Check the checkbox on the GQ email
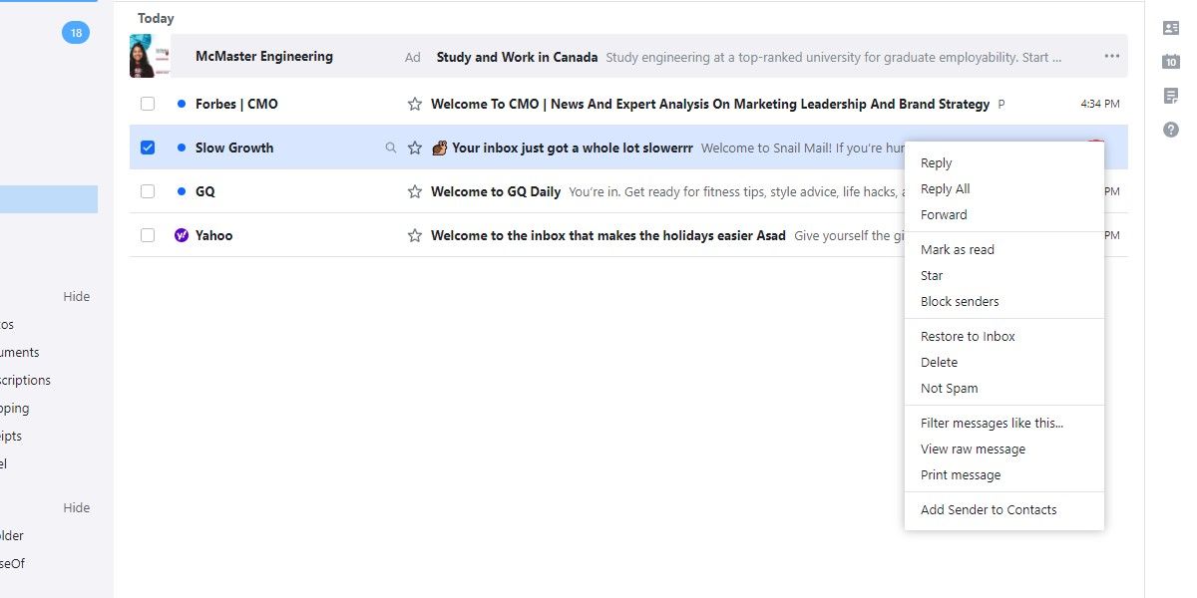Image resolution: width=1197 pixels, height=598 pixels. (x=148, y=191)
